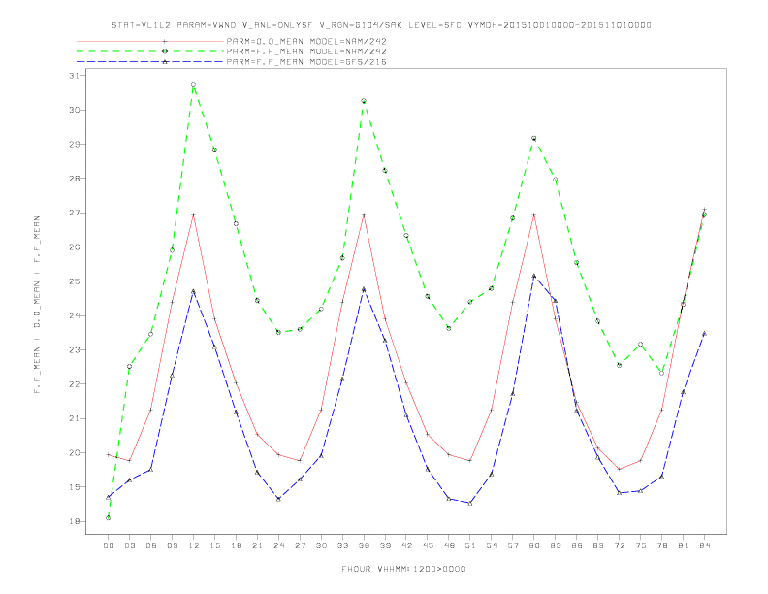This screenshot has height=594, width=768.
Task: Click y-axis tick label 26
Action: [x=75, y=247]
